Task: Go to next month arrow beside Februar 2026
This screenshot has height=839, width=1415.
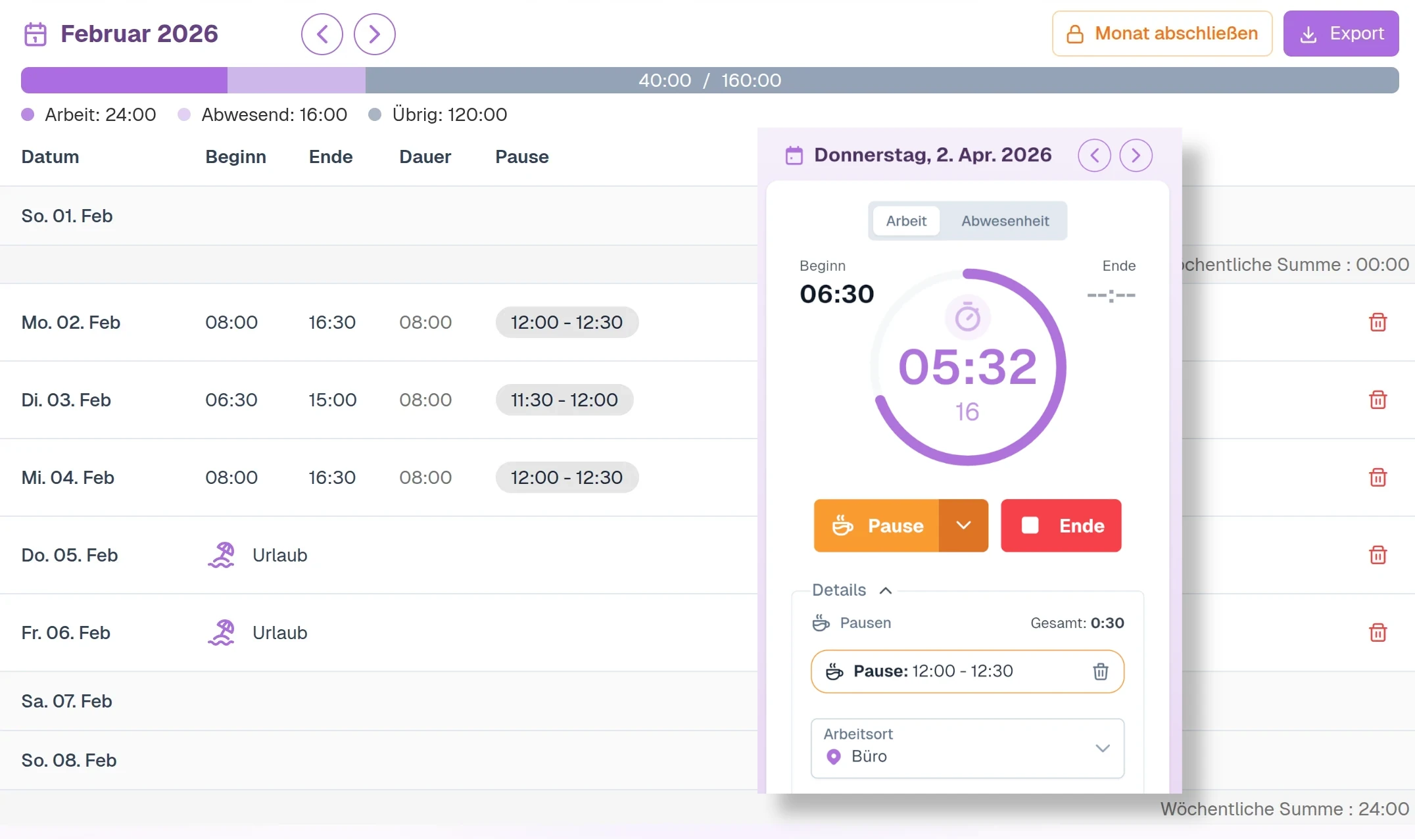Action: [375, 34]
